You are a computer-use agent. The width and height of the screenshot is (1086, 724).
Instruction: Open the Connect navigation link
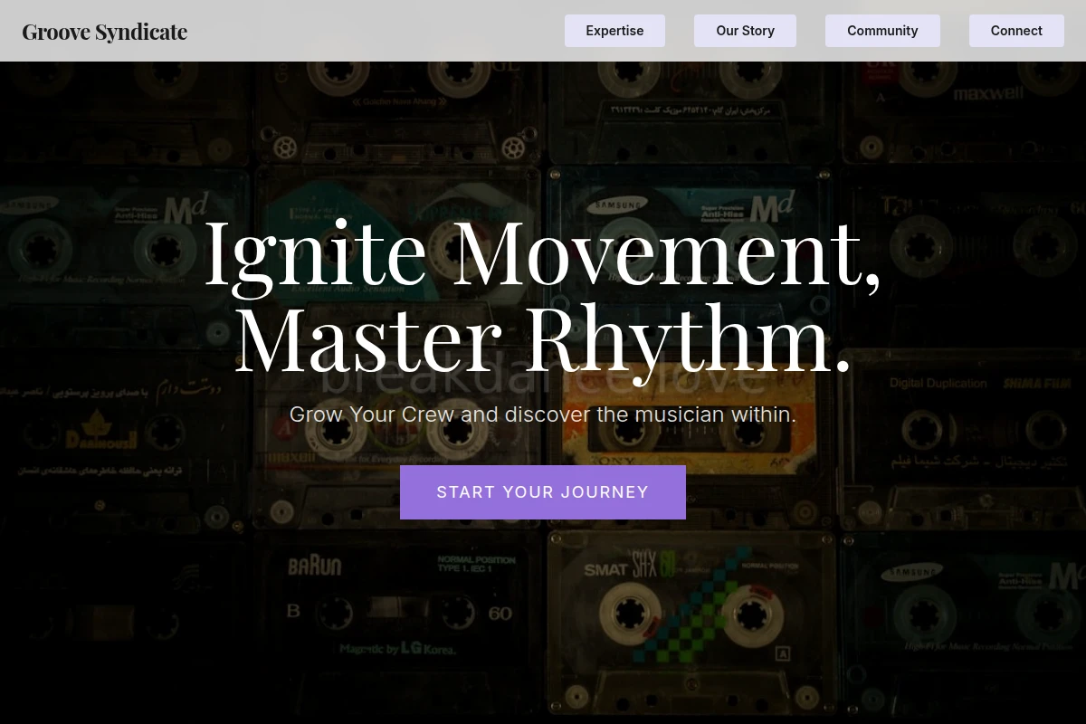coord(1016,31)
